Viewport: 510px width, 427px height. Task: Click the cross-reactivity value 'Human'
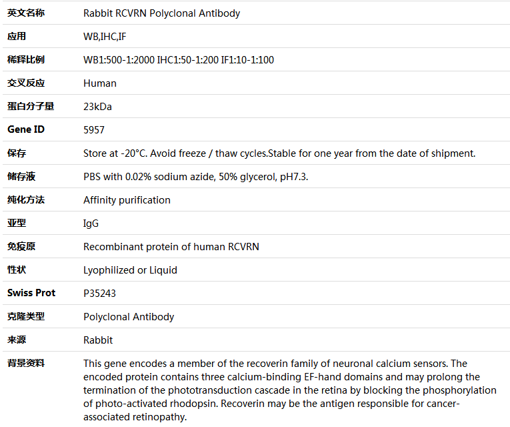tap(100, 83)
